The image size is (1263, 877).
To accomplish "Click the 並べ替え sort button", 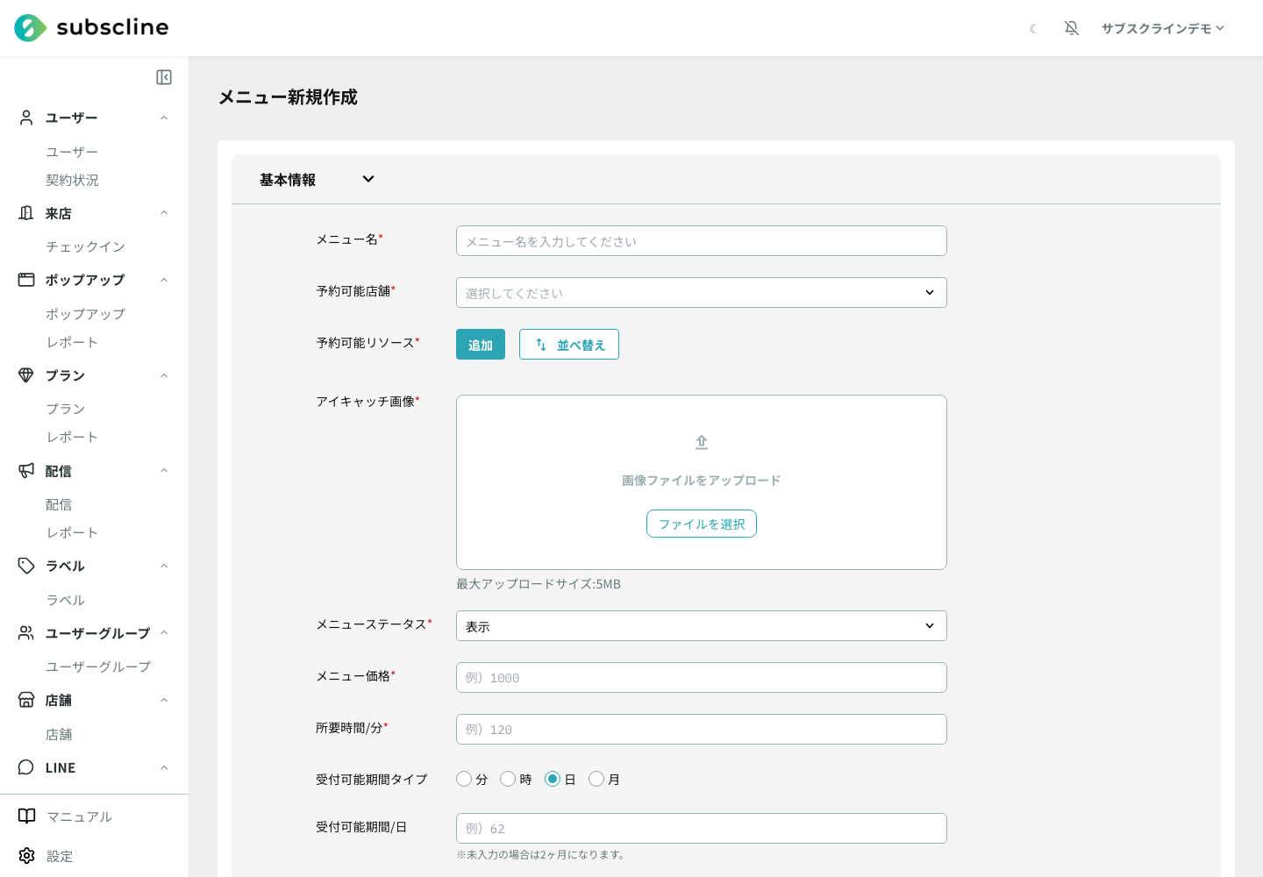I will tap(569, 345).
